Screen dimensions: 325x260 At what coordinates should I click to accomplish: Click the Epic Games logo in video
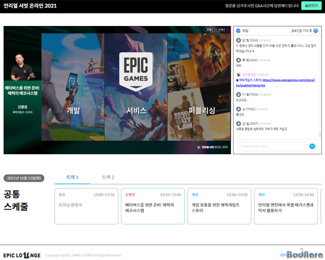[136, 71]
